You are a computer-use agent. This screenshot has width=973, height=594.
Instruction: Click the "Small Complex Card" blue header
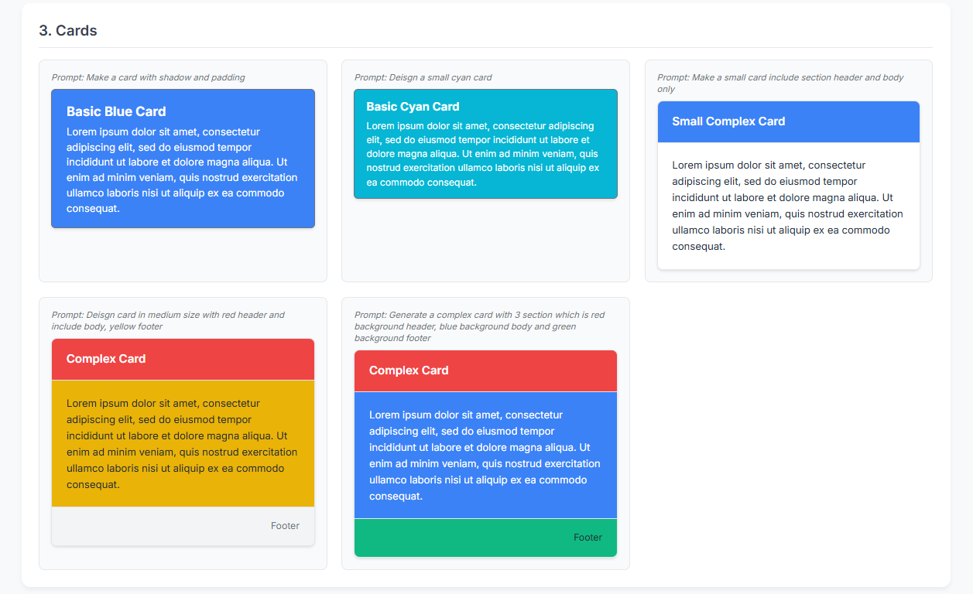point(788,121)
